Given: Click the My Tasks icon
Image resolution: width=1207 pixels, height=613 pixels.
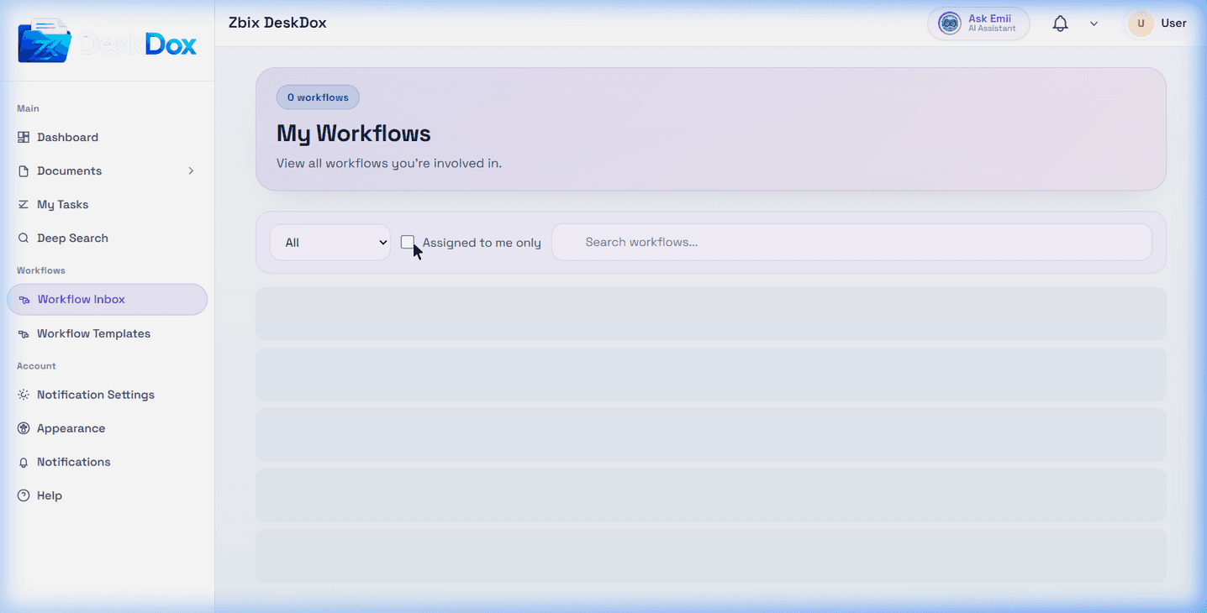Looking at the screenshot, I should [x=24, y=204].
